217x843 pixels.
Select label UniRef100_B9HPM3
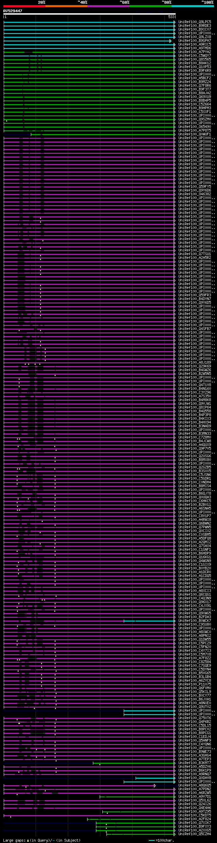[195, 108]
